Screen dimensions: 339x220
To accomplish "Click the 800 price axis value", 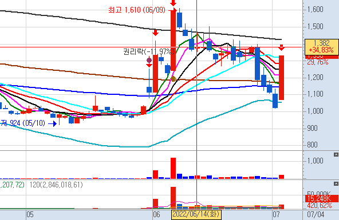I will coord(313,145).
